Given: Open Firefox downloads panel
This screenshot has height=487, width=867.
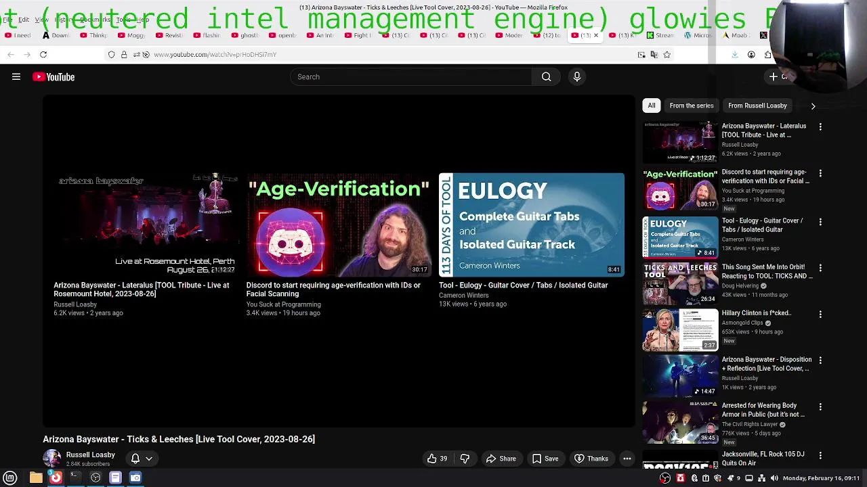Looking at the screenshot, I should (x=735, y=55).
